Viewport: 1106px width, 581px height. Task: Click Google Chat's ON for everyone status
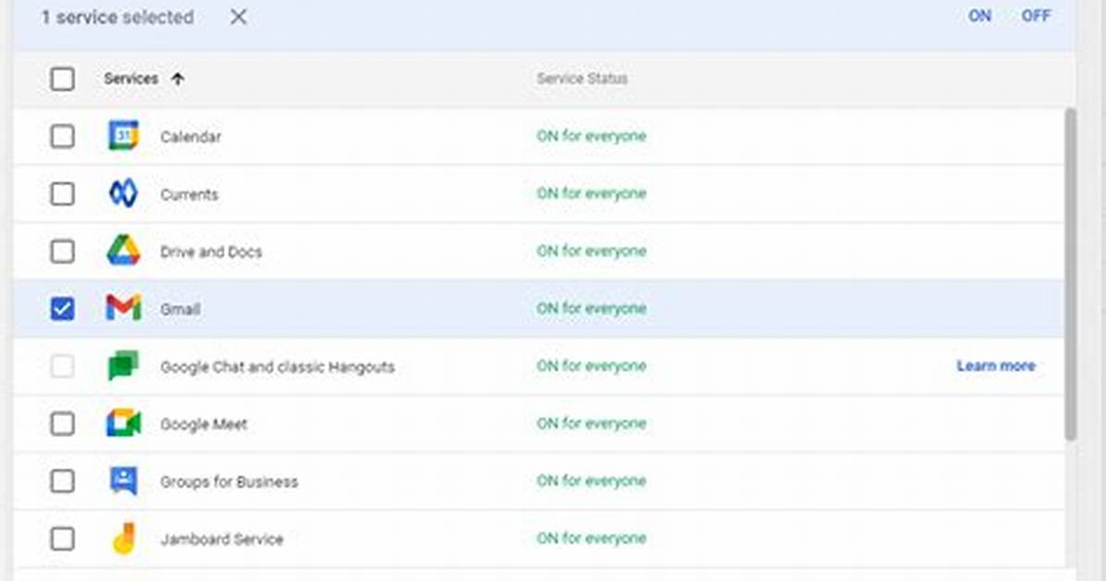coord(591,365)
